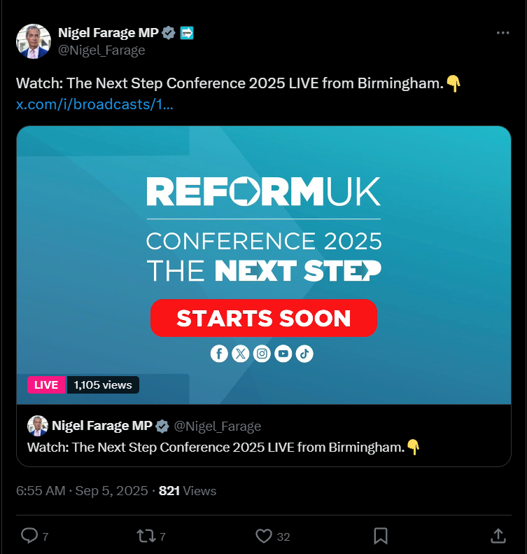Viewport: 527px width, 554px height.
Task: Open Nigel Farage's profile avatar at top
Action: 34,41
